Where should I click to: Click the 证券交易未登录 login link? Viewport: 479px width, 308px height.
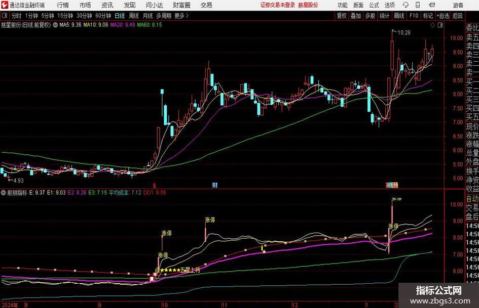pos(278,5)
